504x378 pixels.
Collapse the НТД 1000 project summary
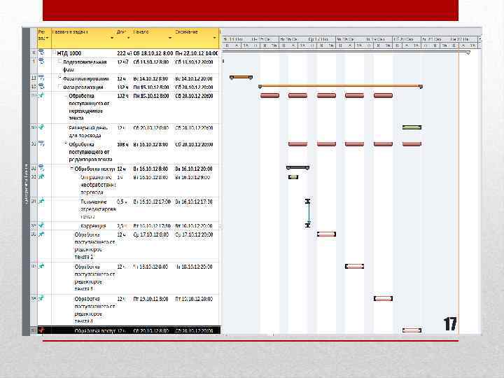click(55, 52)
